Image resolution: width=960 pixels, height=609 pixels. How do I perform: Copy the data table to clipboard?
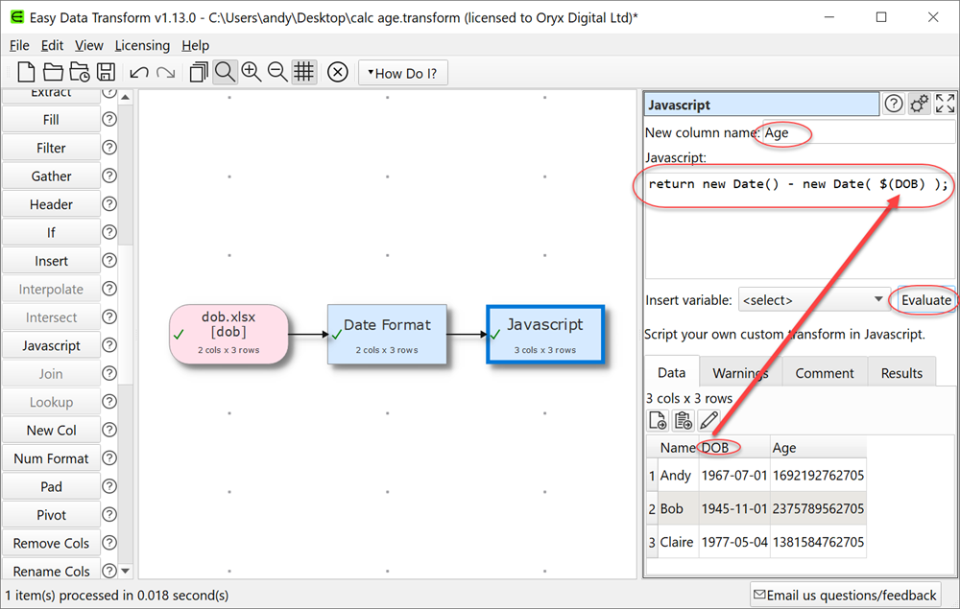pos(684,420)
